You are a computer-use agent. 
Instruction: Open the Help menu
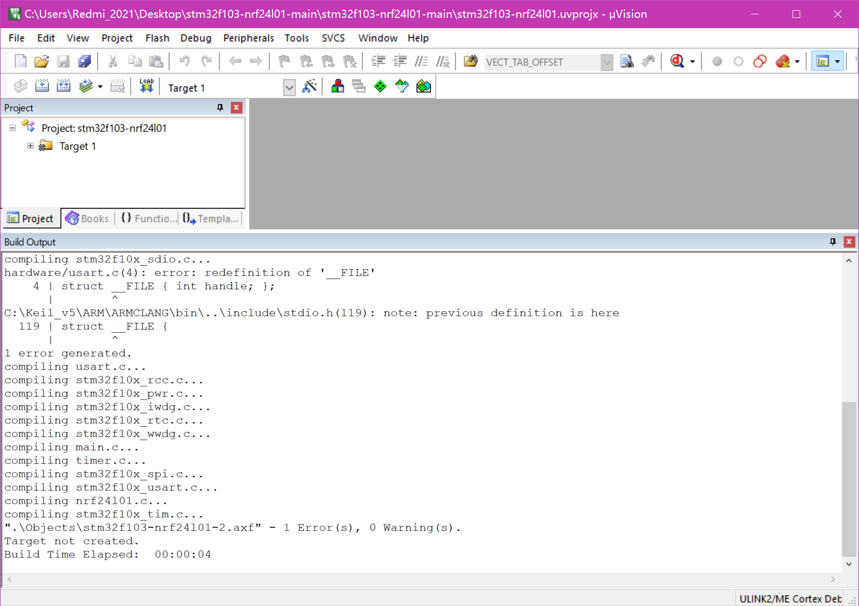pos(418,38)
